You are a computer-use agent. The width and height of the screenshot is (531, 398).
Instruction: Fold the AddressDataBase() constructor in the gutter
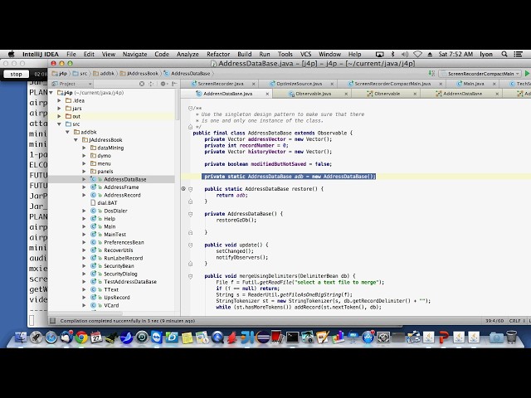click(x=190, y=214)
